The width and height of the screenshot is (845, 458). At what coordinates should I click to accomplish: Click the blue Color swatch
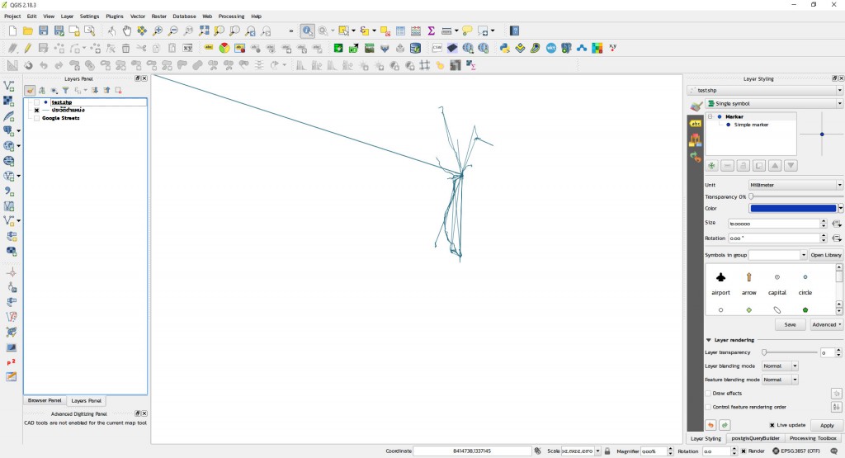(x=792, y=209)
